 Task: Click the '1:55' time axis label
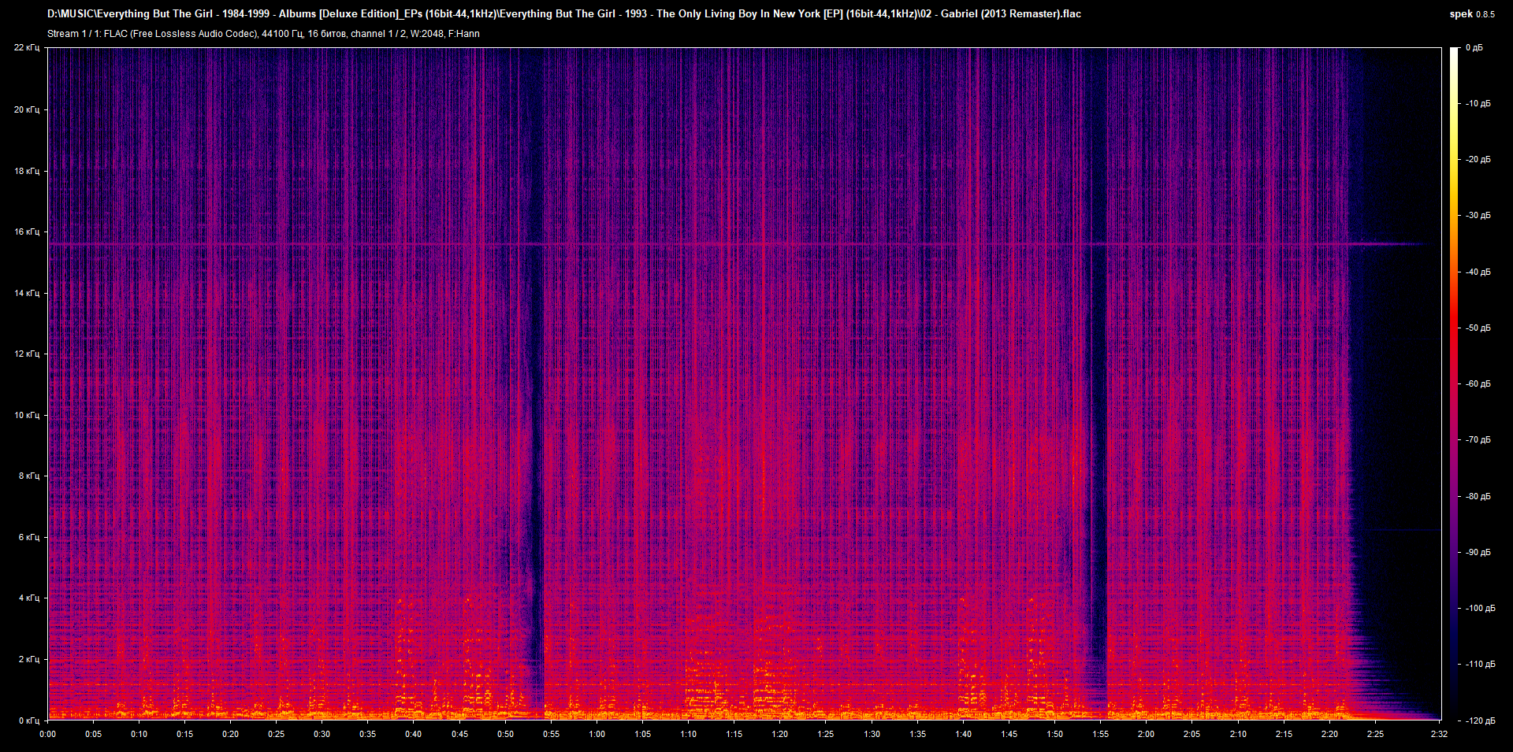tap(1100, 734)
